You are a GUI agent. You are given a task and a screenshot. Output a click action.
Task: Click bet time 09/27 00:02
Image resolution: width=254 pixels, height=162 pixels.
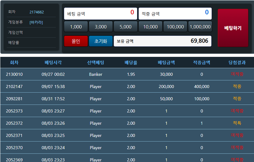click(x=53, y=74)
